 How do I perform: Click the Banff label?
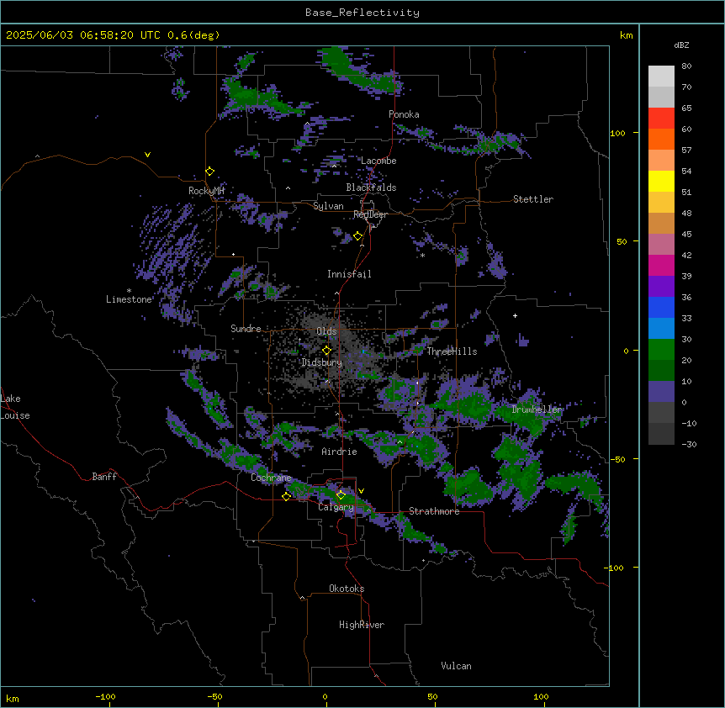(104, 477)
